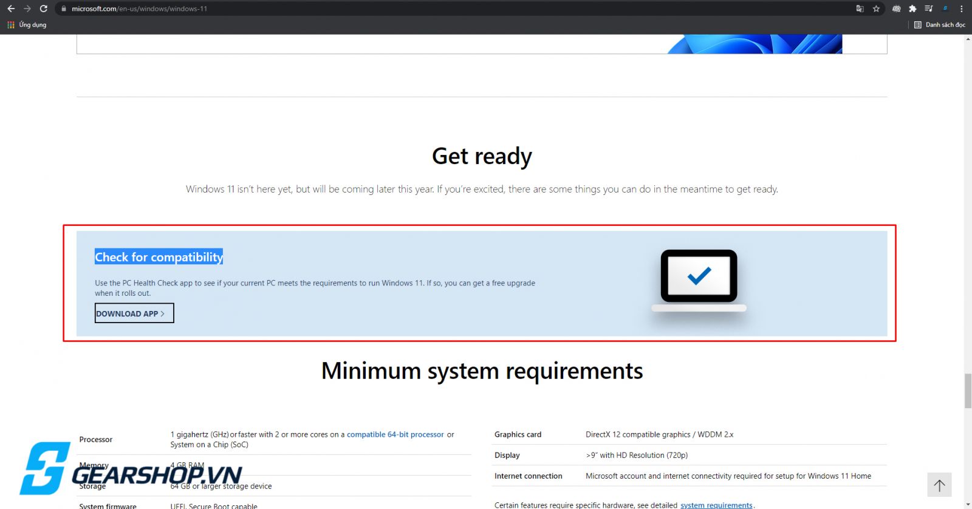Click the UEFI, Secure Boot capable text

coord(214,505)
